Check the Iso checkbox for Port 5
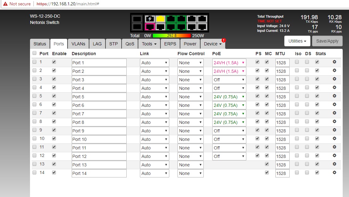Screen dimensions: 349x197 tap(297, 96)
